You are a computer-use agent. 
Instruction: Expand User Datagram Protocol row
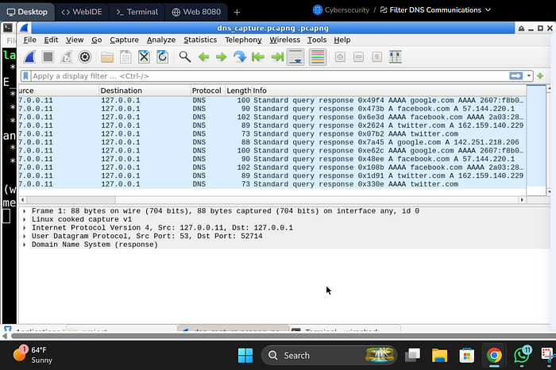pos(24,237)
